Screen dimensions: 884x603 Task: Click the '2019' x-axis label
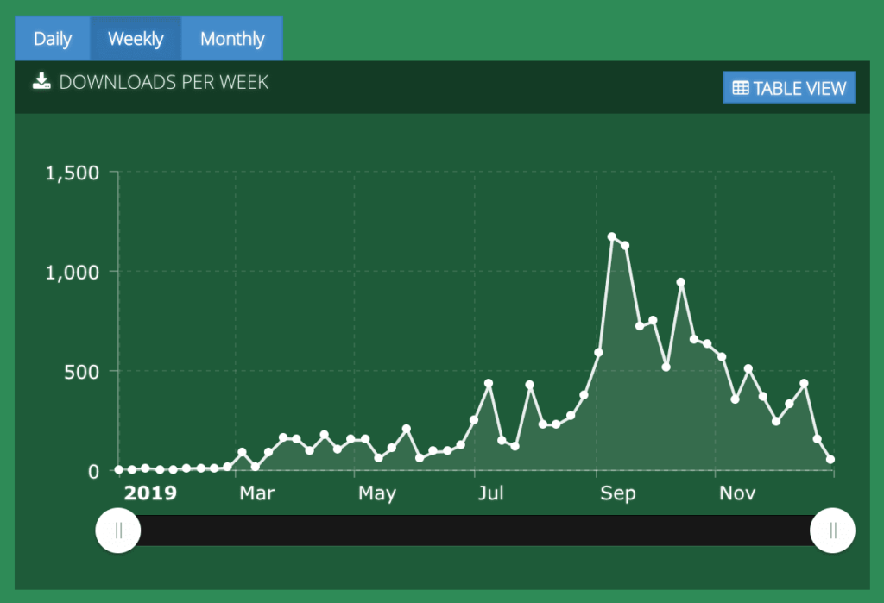[x=150, y=493]
